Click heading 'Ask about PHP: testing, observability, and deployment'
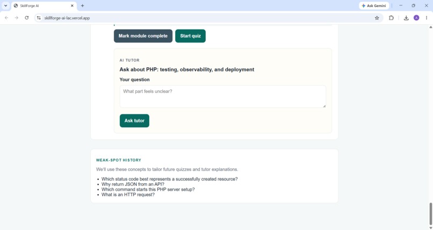The width and height of the screenshot is (433, 230). pyautogui.click(x=186, y=69)
